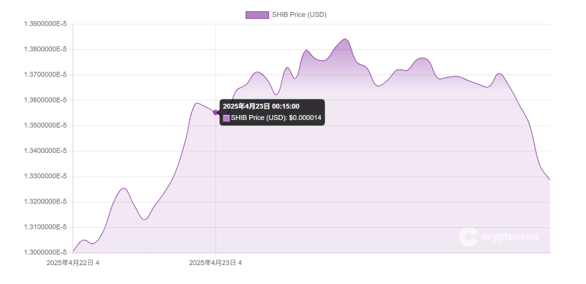Screen dimensions: 586x284
Task: Click the tooltip price text $0.000014
Action: click(x=305, y=119)
